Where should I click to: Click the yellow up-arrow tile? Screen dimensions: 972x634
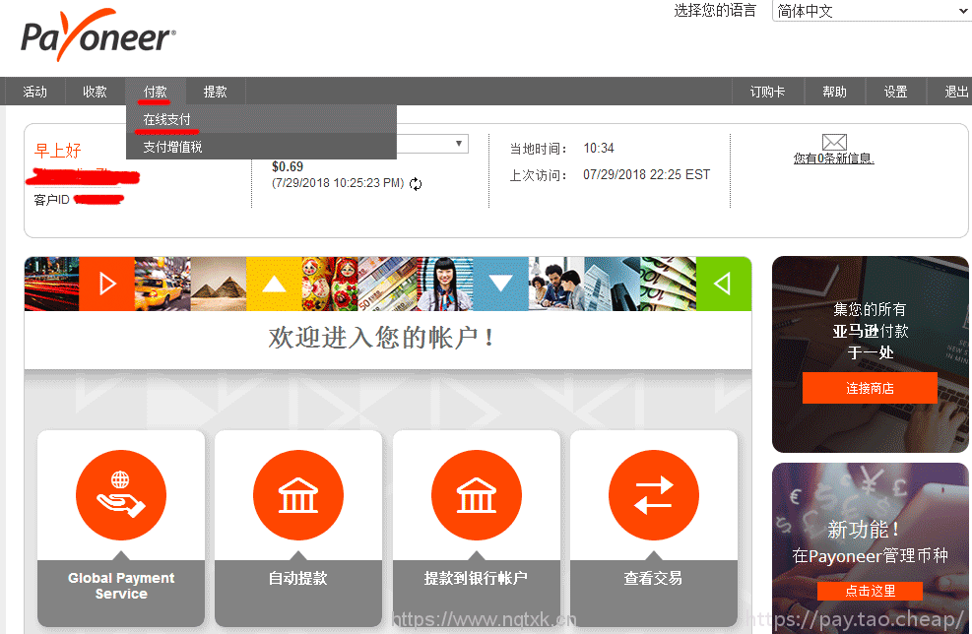[x=274, y=284]
